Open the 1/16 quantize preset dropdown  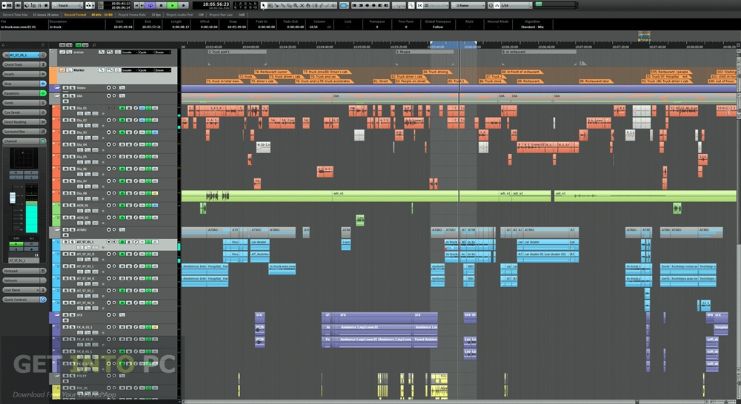click(516, 5)
